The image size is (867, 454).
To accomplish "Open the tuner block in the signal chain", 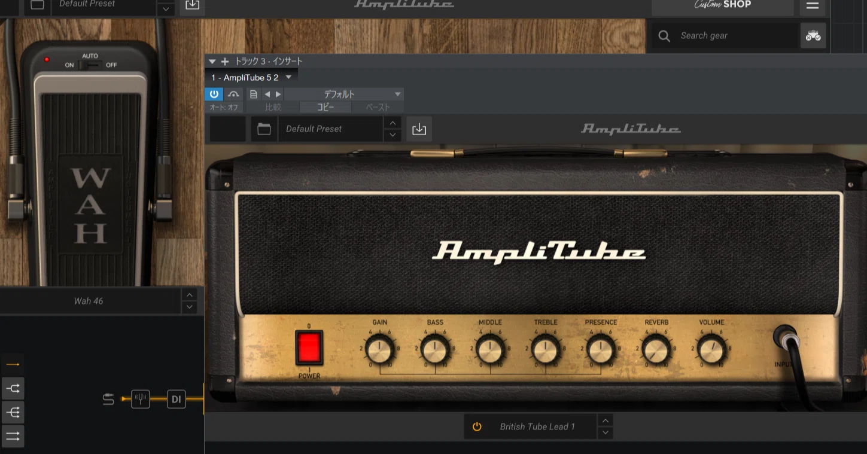I will click(x=141, y=399).
